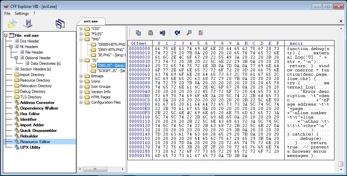Click the Ascii column header
347x176 pixels.
click(x=296, y=43)
